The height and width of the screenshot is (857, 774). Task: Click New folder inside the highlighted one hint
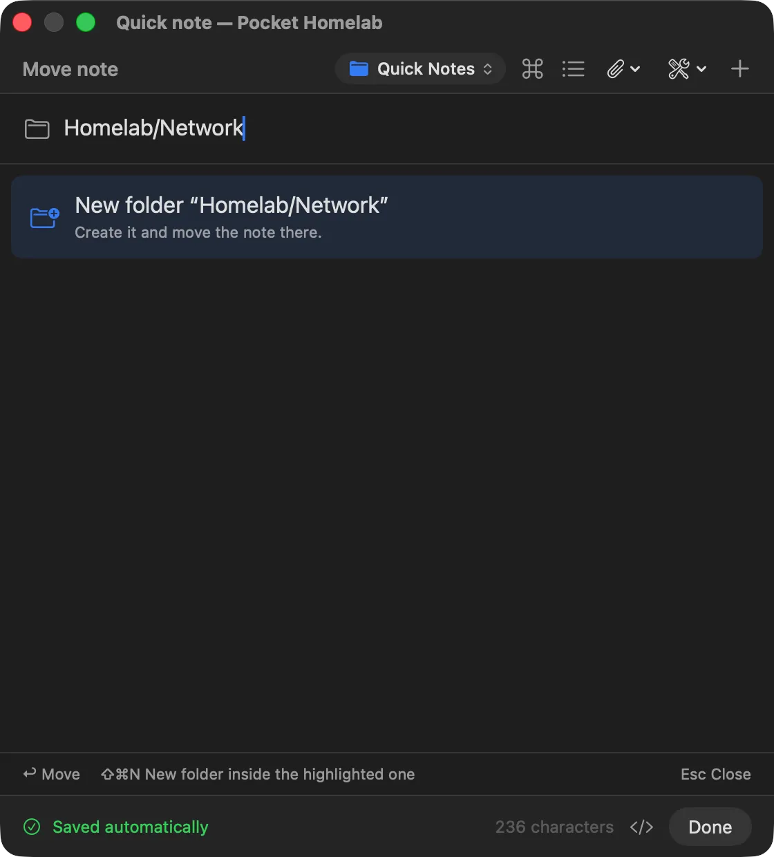tap(258, 774)
